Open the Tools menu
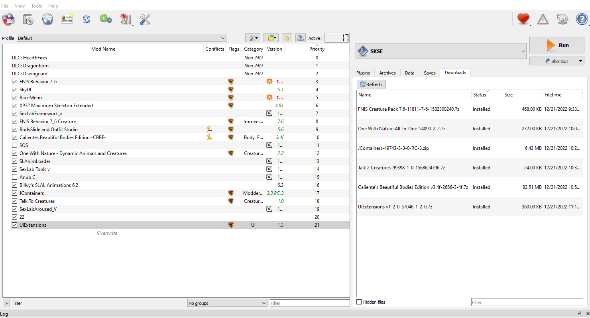This screenshot has width=590, height=318. click(37, 6)
